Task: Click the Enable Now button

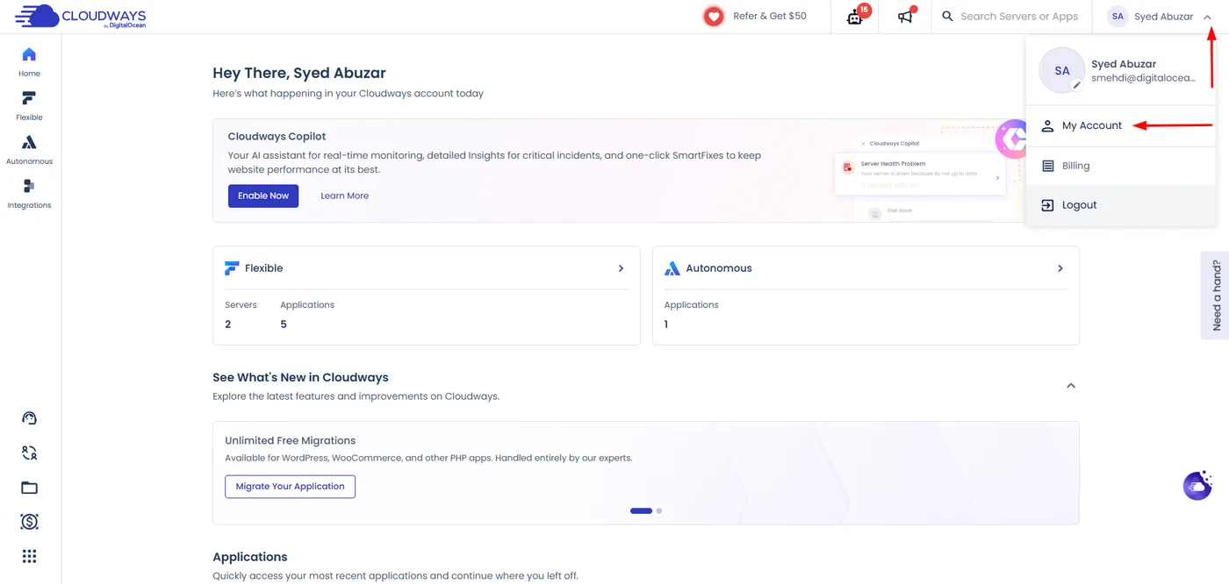Action: tap(263, 196)
